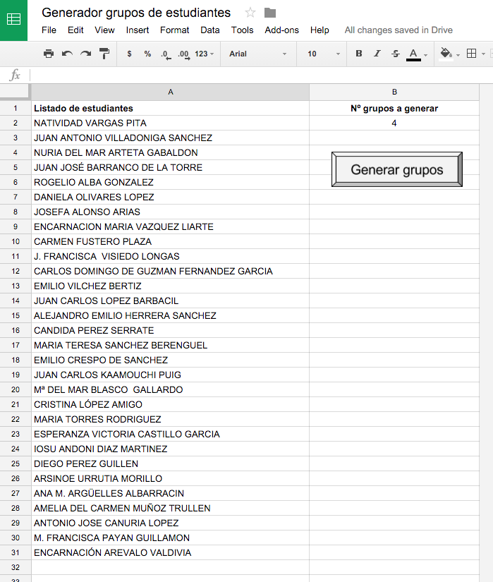Redo the last undone action
The width and height of the screenshot is (493, 582).
85,54
